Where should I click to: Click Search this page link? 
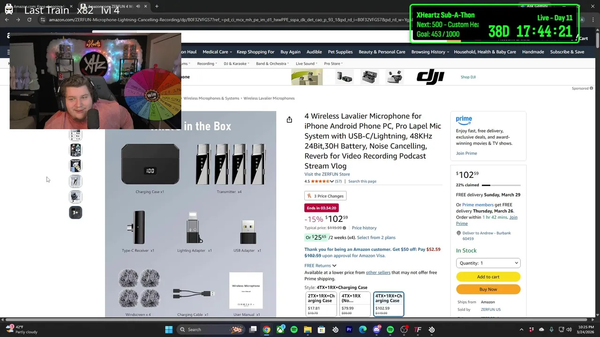(362, 181)
